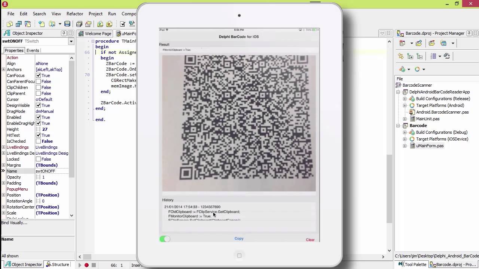This screenshot has width=479, height=269.
Task: Toggle the Enabled property checkbox
Action: tap(38, 117)
